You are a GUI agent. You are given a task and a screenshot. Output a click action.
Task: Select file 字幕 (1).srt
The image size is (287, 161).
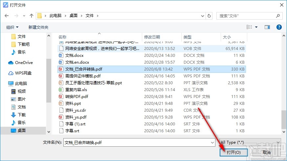coord(152,124)
